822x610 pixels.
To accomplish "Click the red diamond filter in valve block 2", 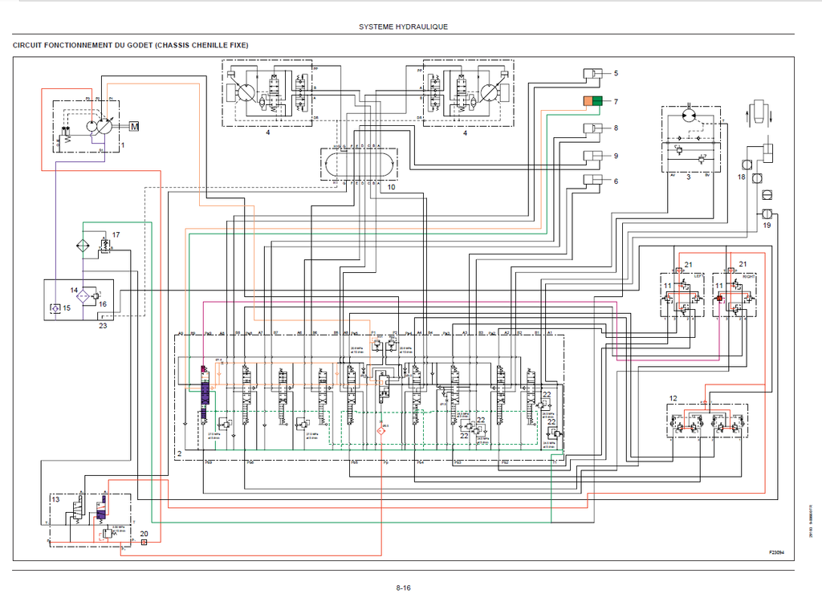I will (x=381, y=431).
